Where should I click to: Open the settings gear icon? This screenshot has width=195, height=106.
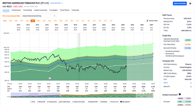click(x=190, y=3)
